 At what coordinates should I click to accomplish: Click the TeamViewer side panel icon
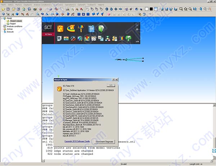[214, 151]
